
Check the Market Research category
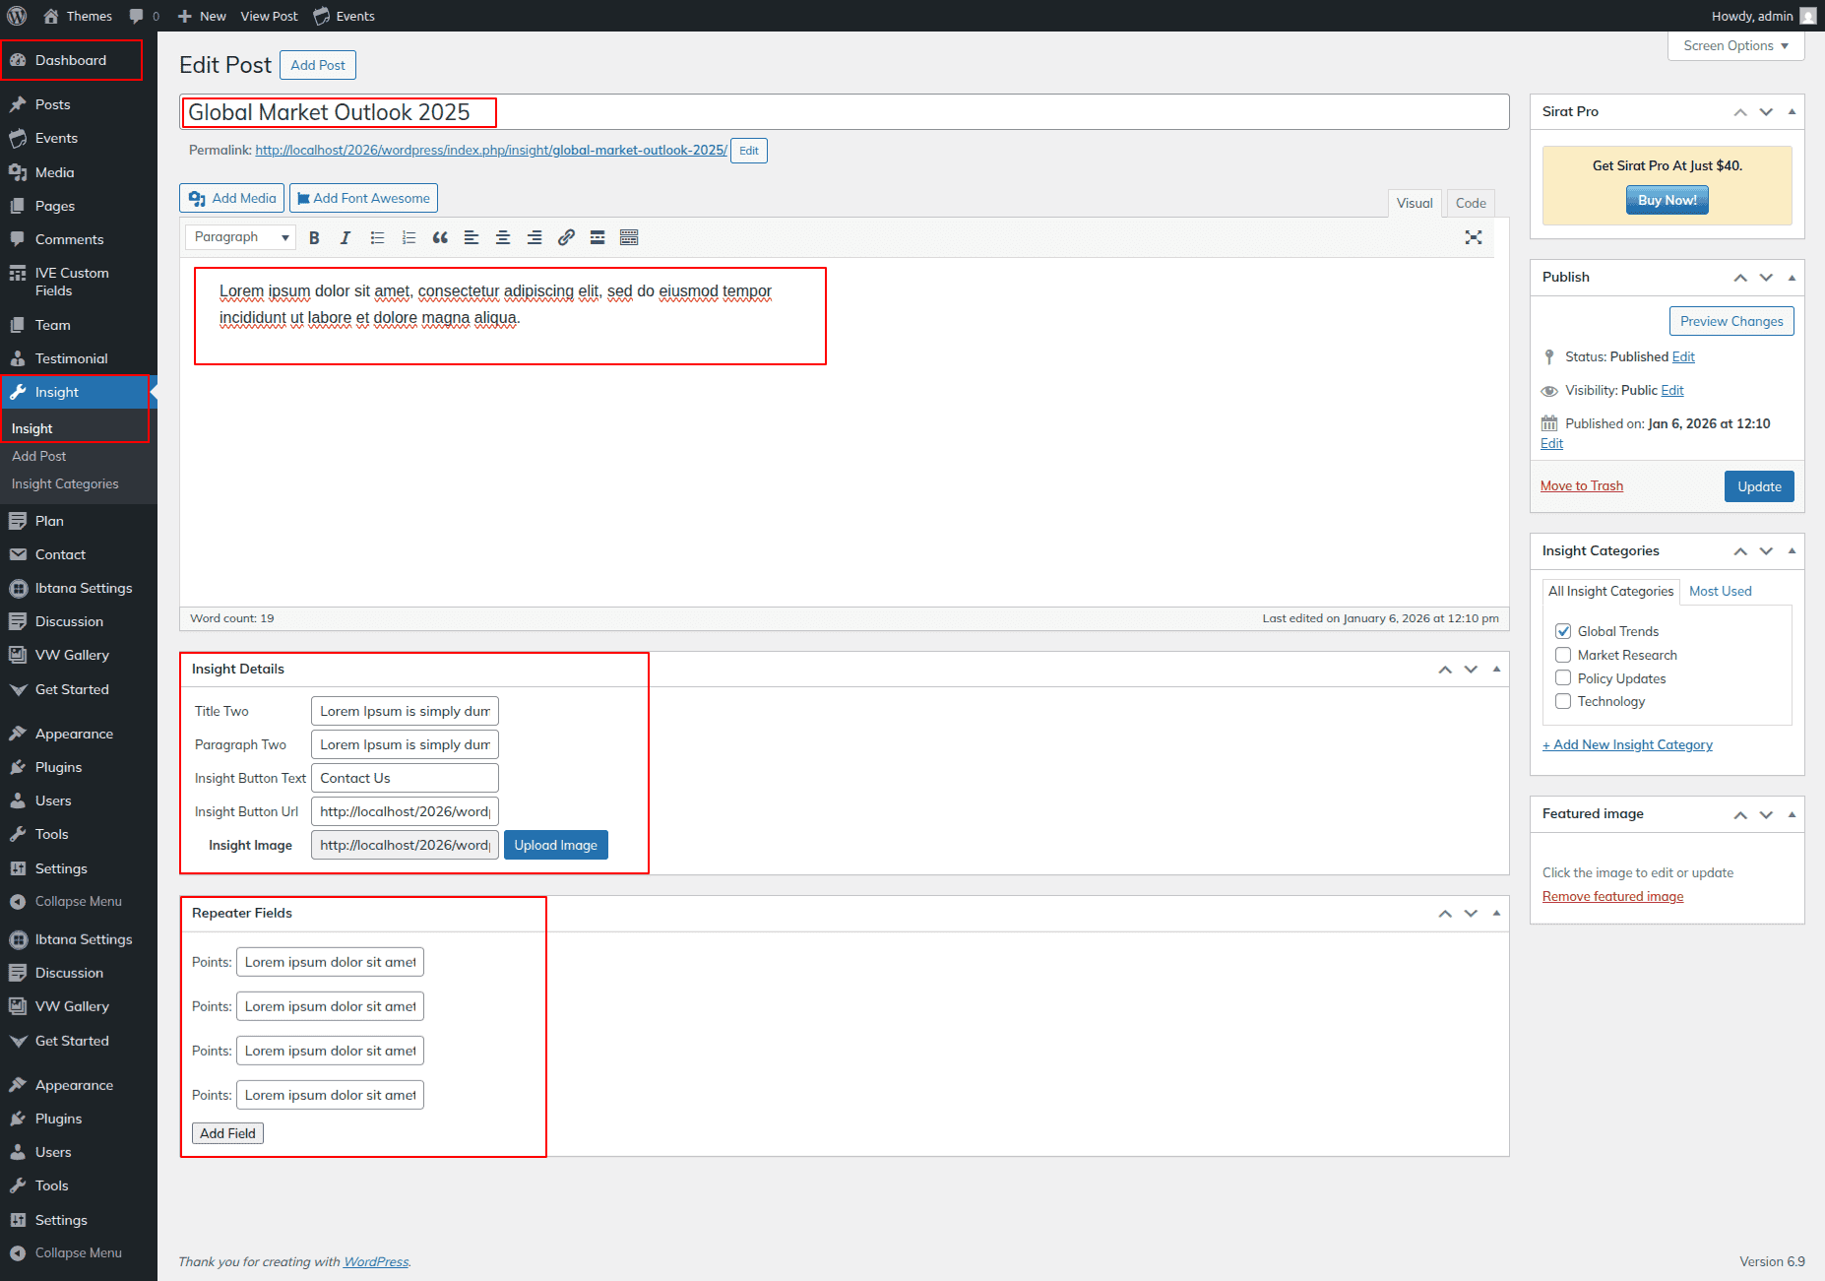click(x=1563, y=655)
